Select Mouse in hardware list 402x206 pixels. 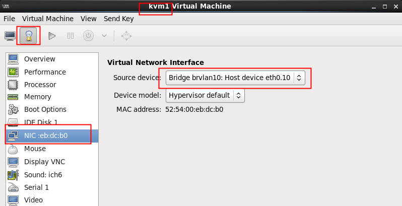52,149
